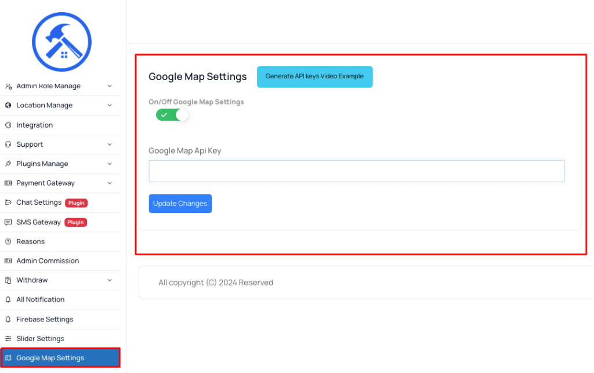Select the Reasons sidebar entry
Image resolution: width=594 pixels, height=373 pixels.
60,241
